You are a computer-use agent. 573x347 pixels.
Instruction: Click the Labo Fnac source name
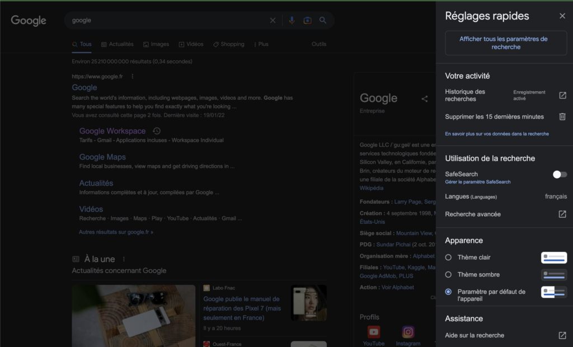click(224, 288)
